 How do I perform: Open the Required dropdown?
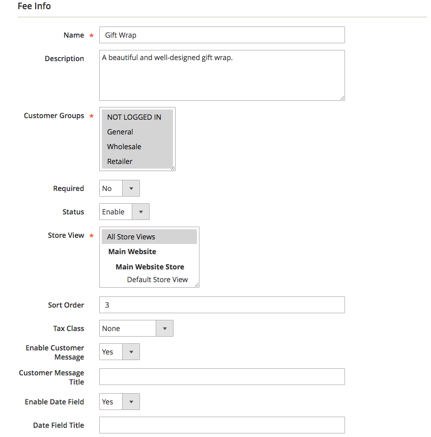(x=120, y=188)
